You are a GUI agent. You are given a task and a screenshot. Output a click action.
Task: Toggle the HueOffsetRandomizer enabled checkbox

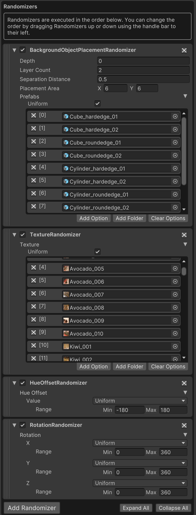coord(23,383)
